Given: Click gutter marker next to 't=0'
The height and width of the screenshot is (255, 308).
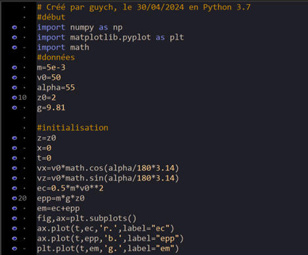Looking at the screenshot, I should coord(14,158).
